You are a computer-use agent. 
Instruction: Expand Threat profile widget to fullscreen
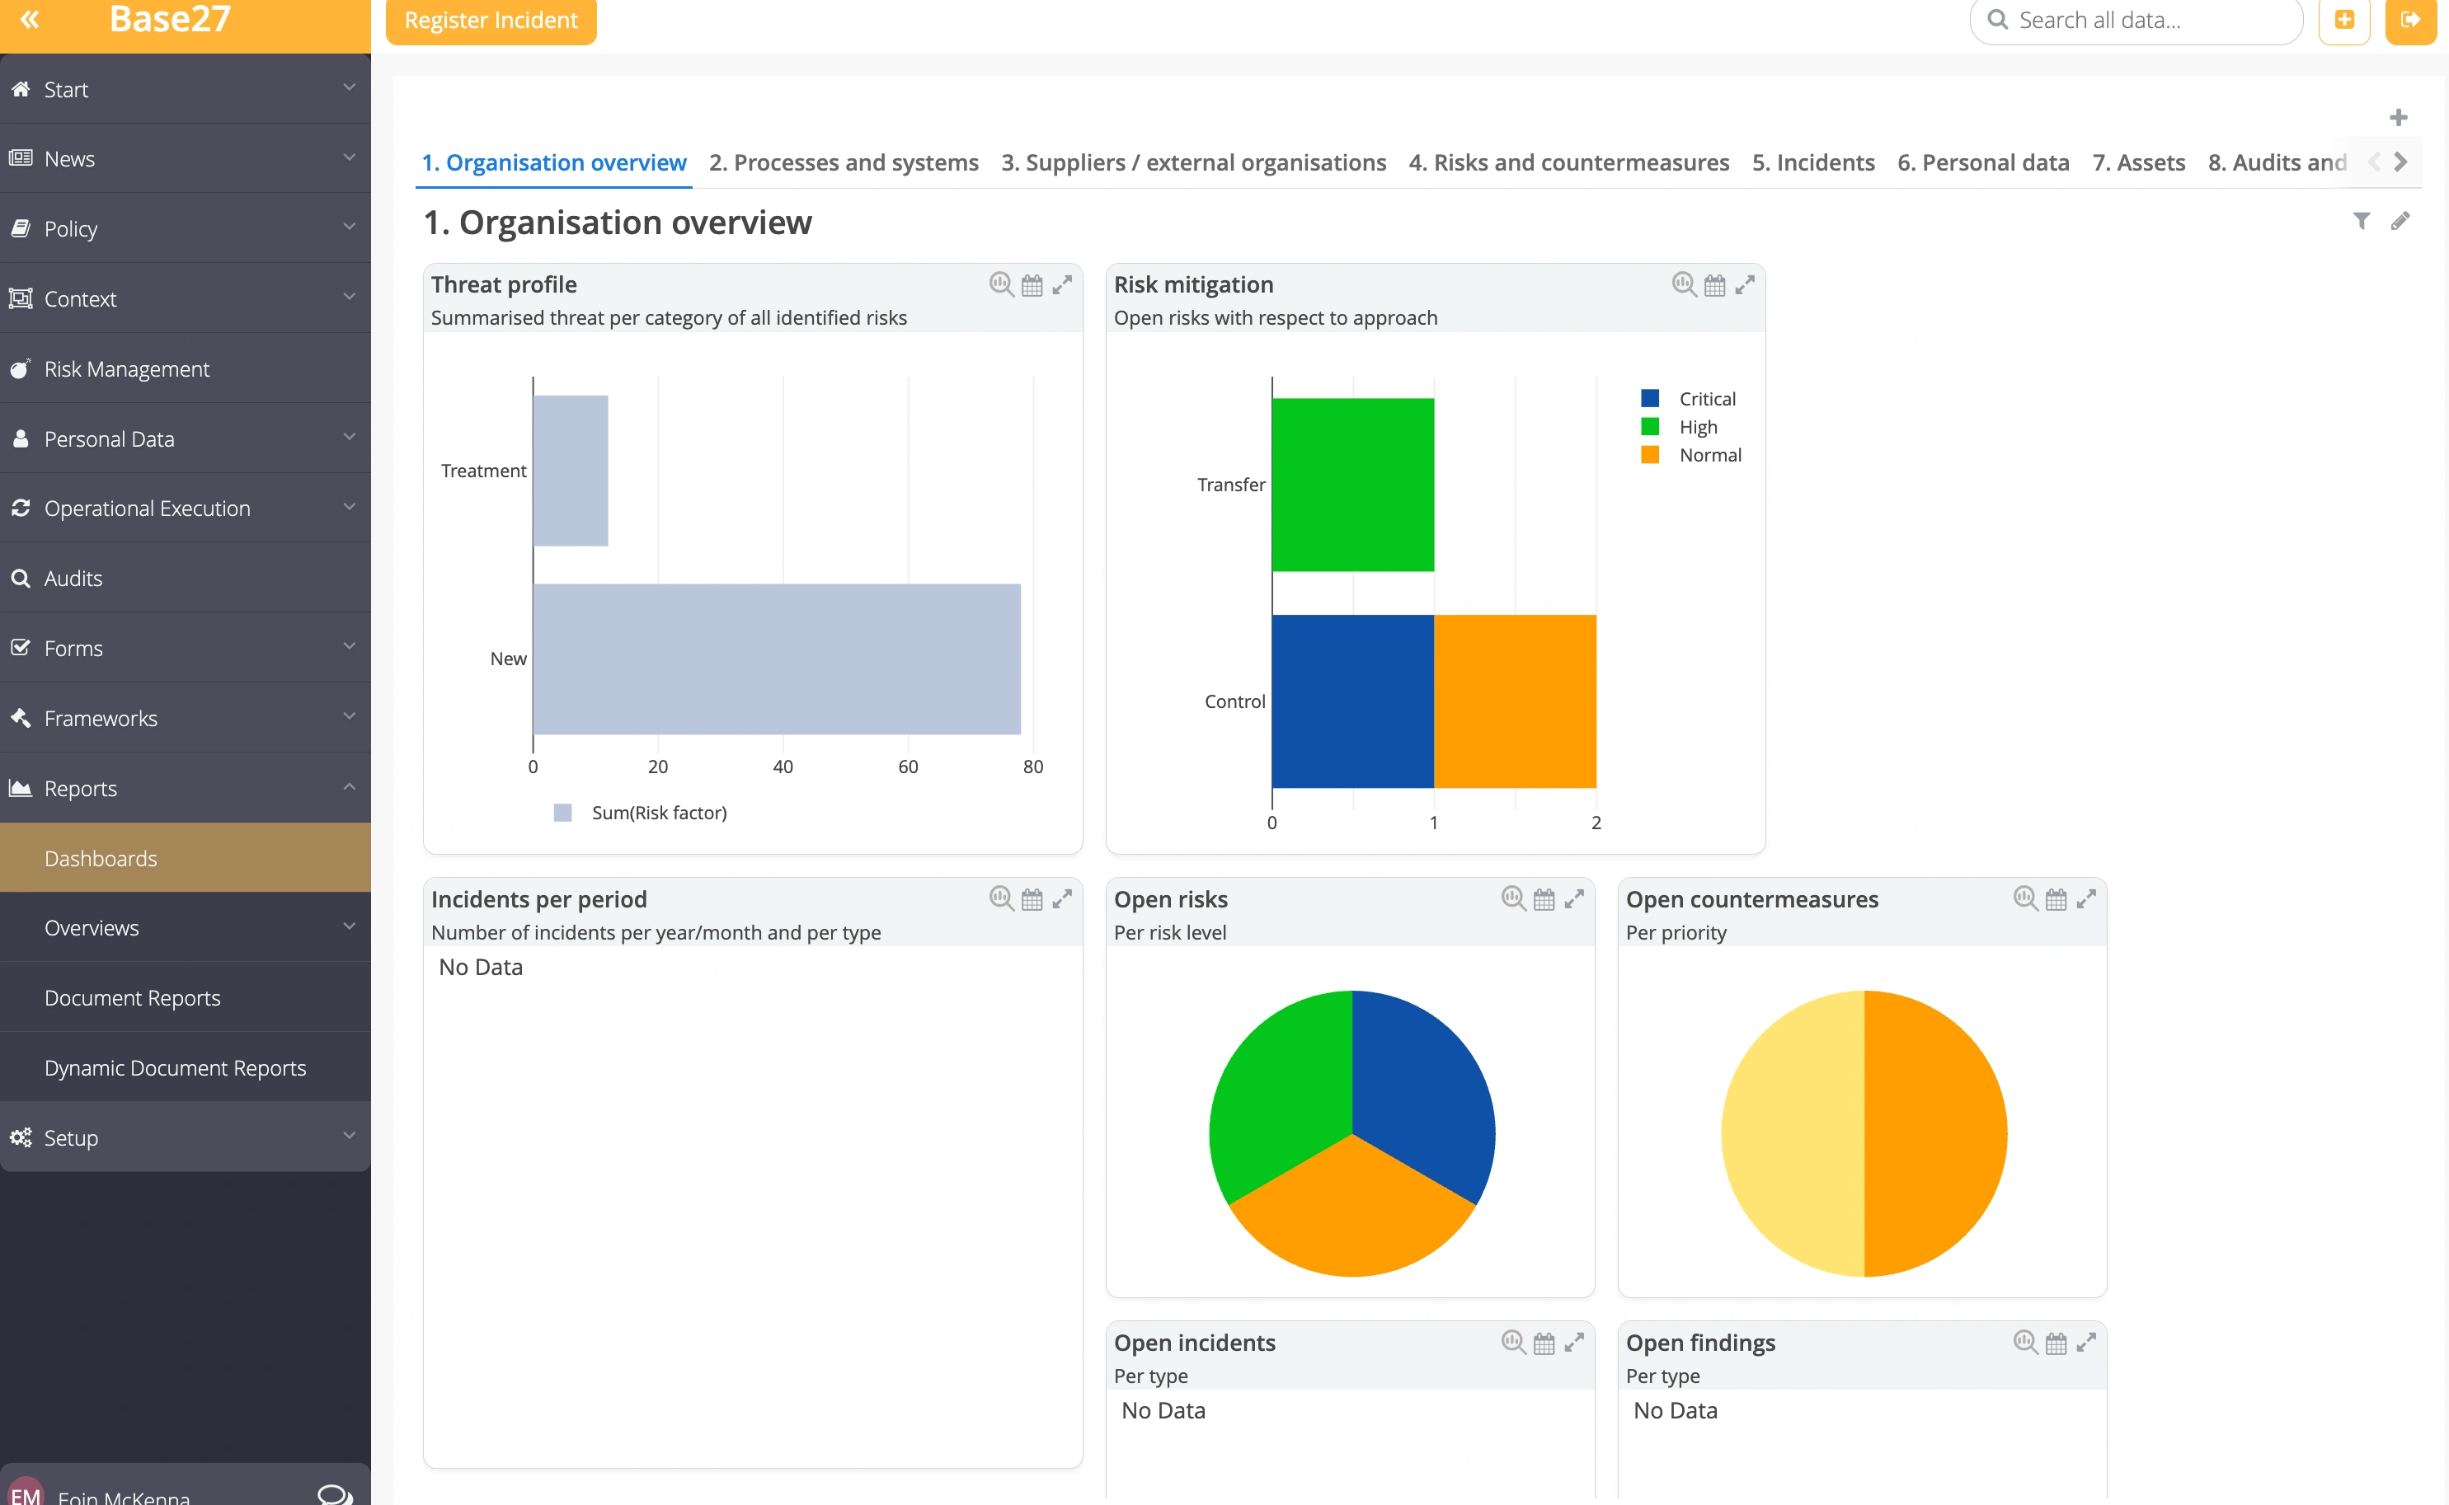tap(1062, 284)
